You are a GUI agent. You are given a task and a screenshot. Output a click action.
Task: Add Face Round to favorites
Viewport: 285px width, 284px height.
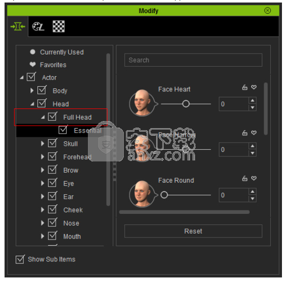[x=254, y=179]
